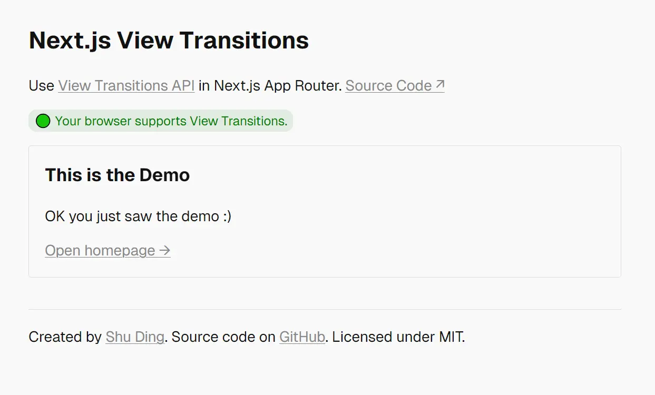Click the ":)" smiley in the demo text
Screen dimensions: 655x395
(x=227, y=216)
